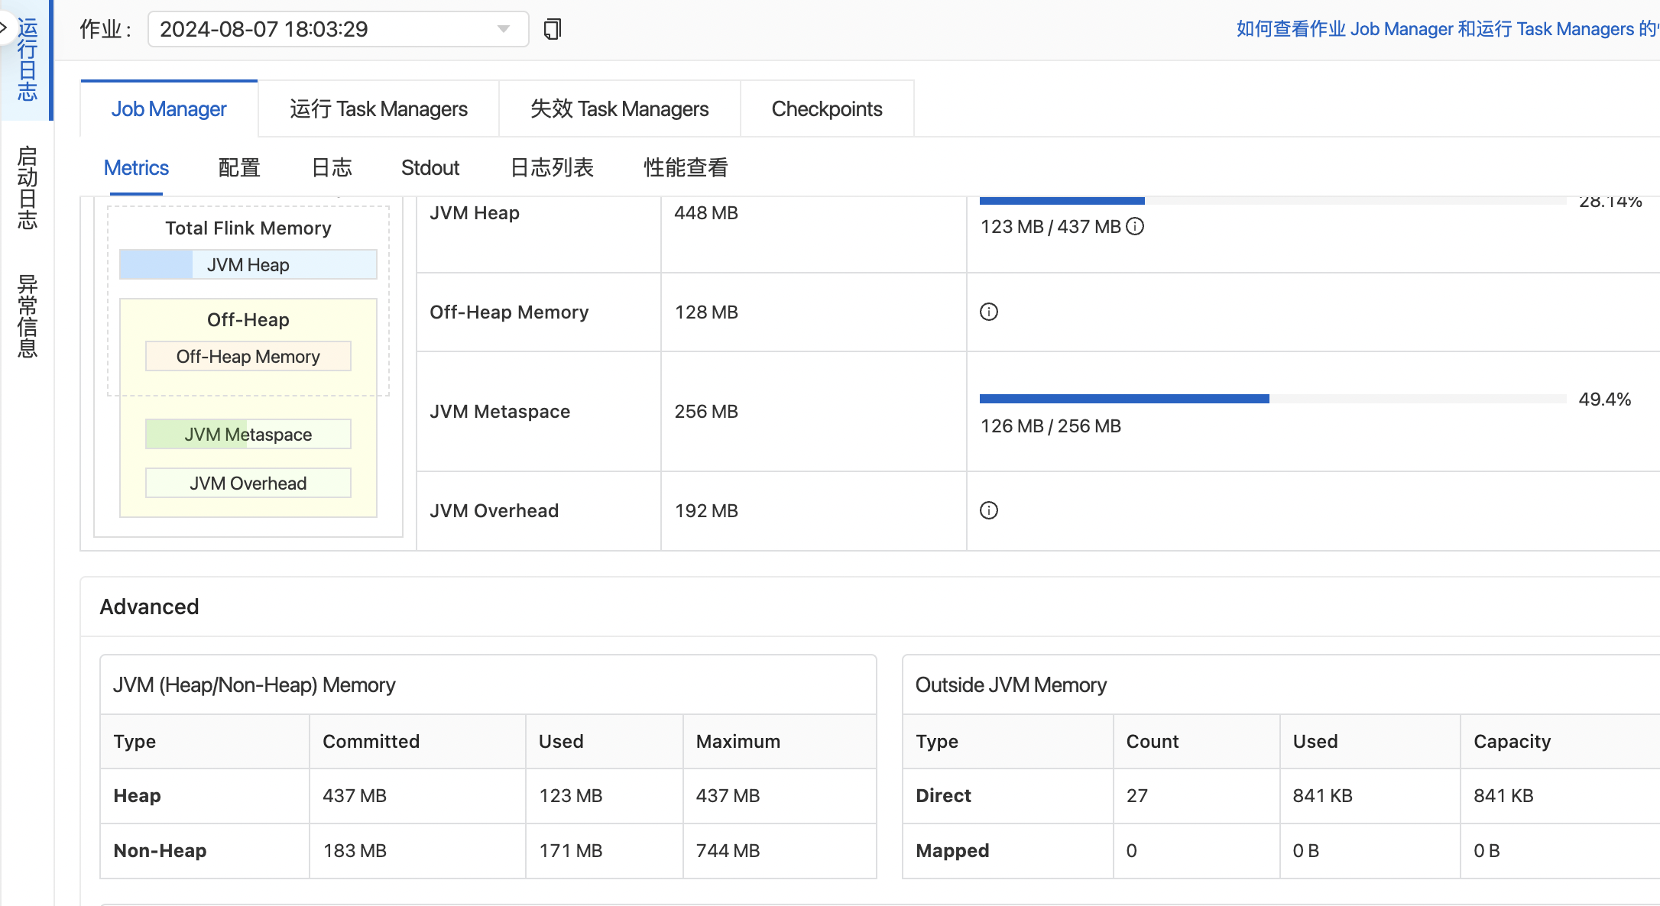Click the Total Flink Memory label
Screen dimensions: 1660x906
click(x=248, y=228)
